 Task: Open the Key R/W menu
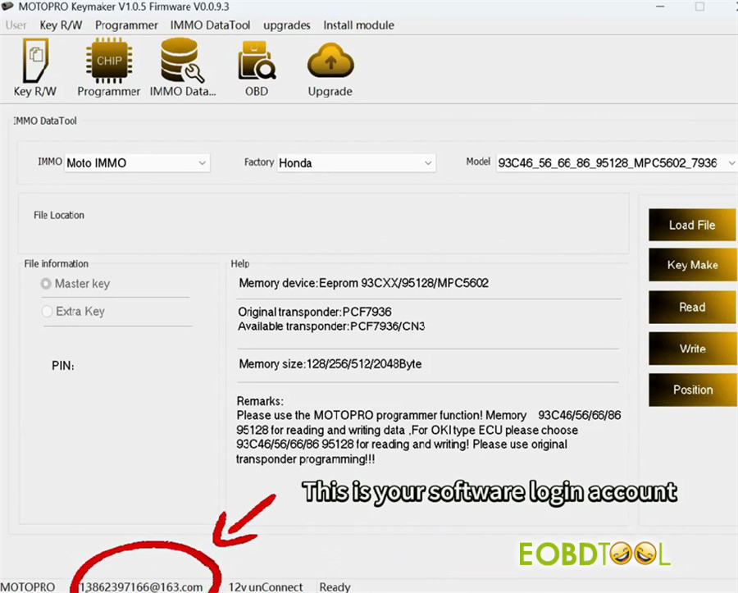(x=61, y=25)
